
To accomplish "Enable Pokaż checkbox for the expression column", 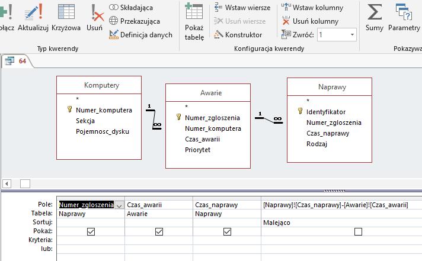I will pyautogui.click(x=358, y=231).
